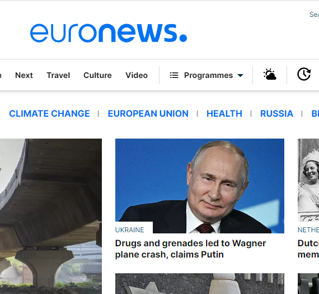This screenshot has height=294, width=319.
Task: Open the stone memorial article image
Action: (x=200, y=283)
